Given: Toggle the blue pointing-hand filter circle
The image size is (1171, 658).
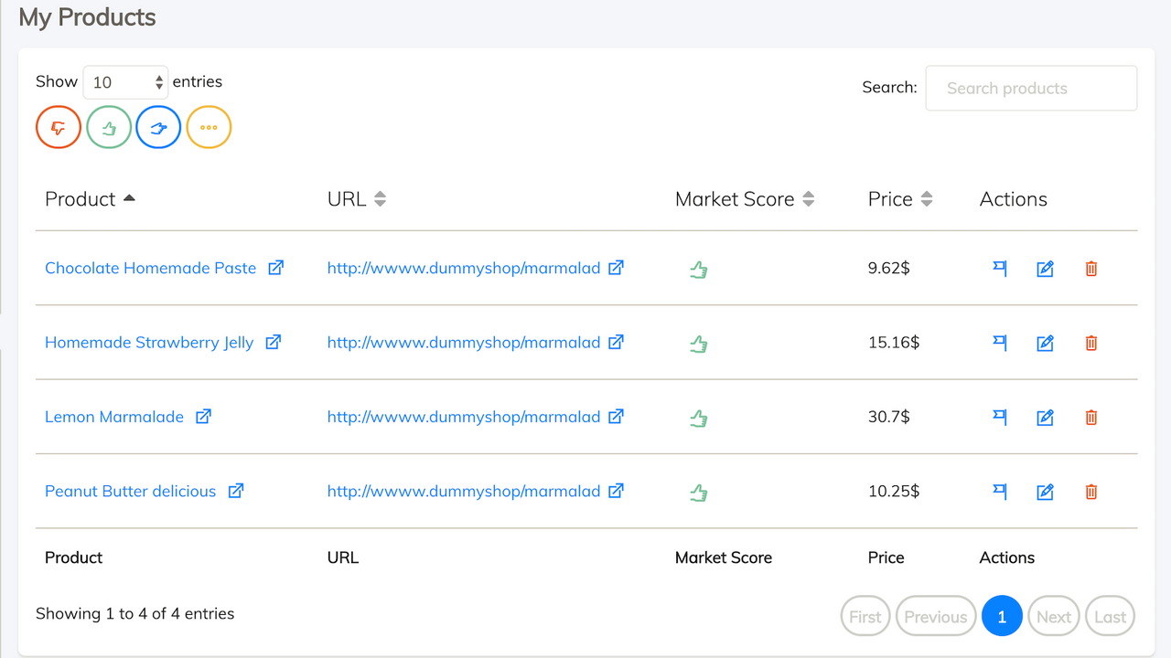Looking at the screenshot, I should click(158, 128).
